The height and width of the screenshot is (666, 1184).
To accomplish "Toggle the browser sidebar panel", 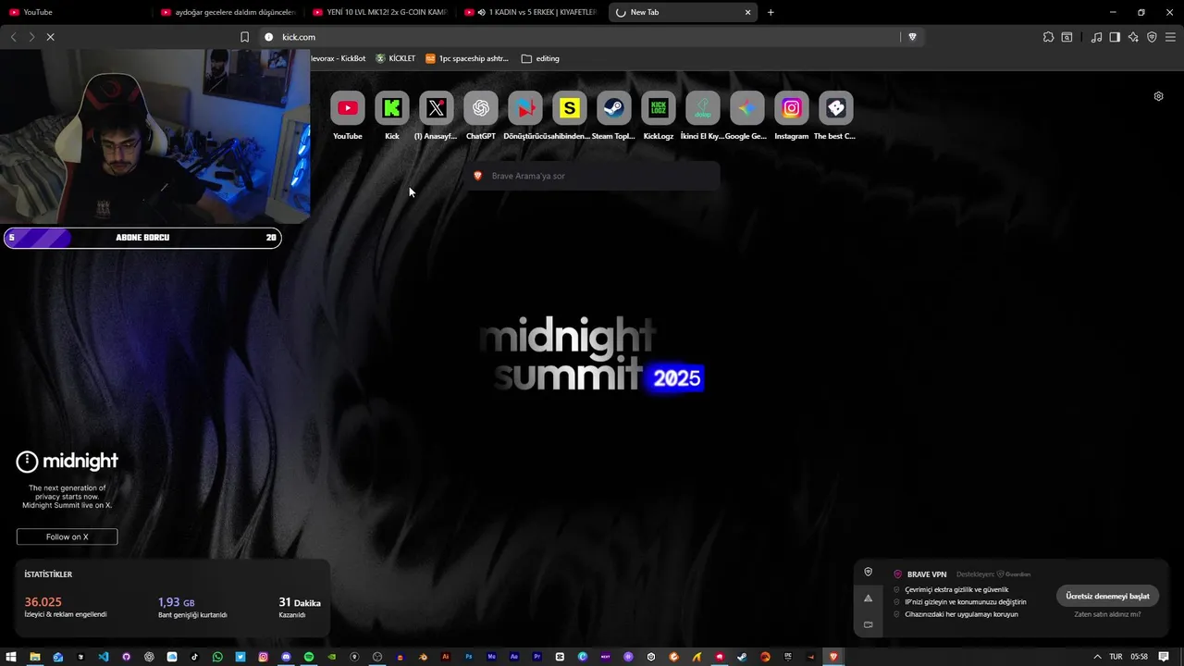I will (x=1115, y=37).
